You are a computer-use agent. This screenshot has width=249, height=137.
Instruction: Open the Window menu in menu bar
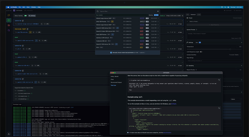(x=33, y=7)
